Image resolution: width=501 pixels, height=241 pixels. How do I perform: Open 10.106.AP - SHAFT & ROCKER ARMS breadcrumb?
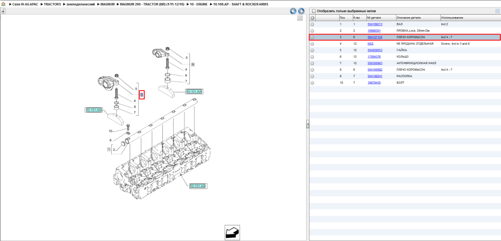tap(240, 5)
